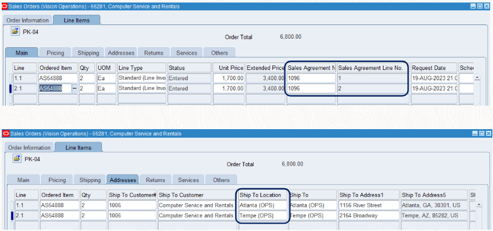
Task: Click Line Type field of line 1.1 in top window
Action: (142, 78)
